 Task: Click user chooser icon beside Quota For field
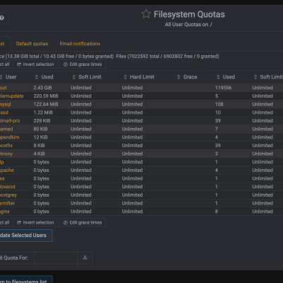click(x=85, y=258)
